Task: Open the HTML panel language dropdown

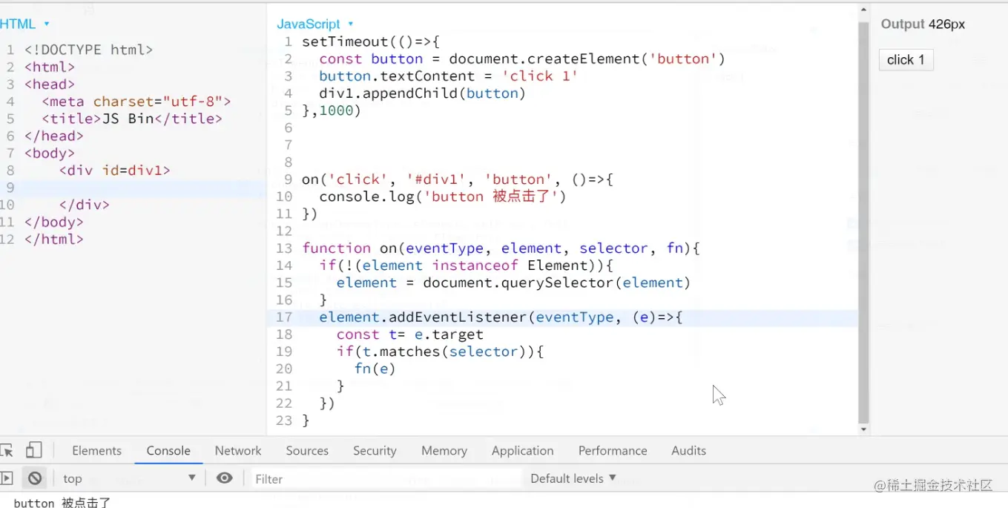Action: click(x=24, y=24)
